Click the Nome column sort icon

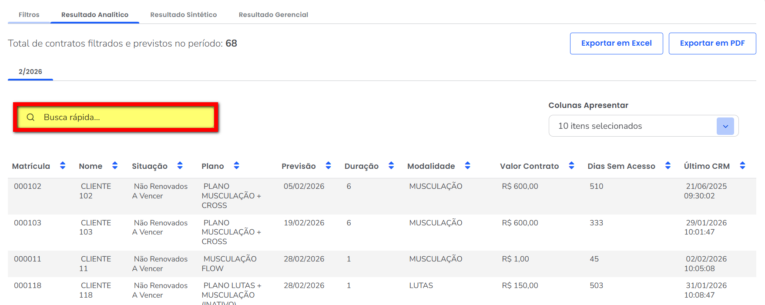tap(115, 165)
